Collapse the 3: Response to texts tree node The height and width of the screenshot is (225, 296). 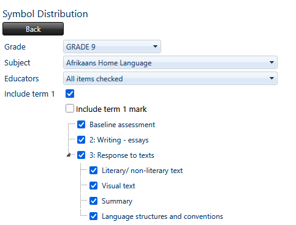click(x=69, y=155)
